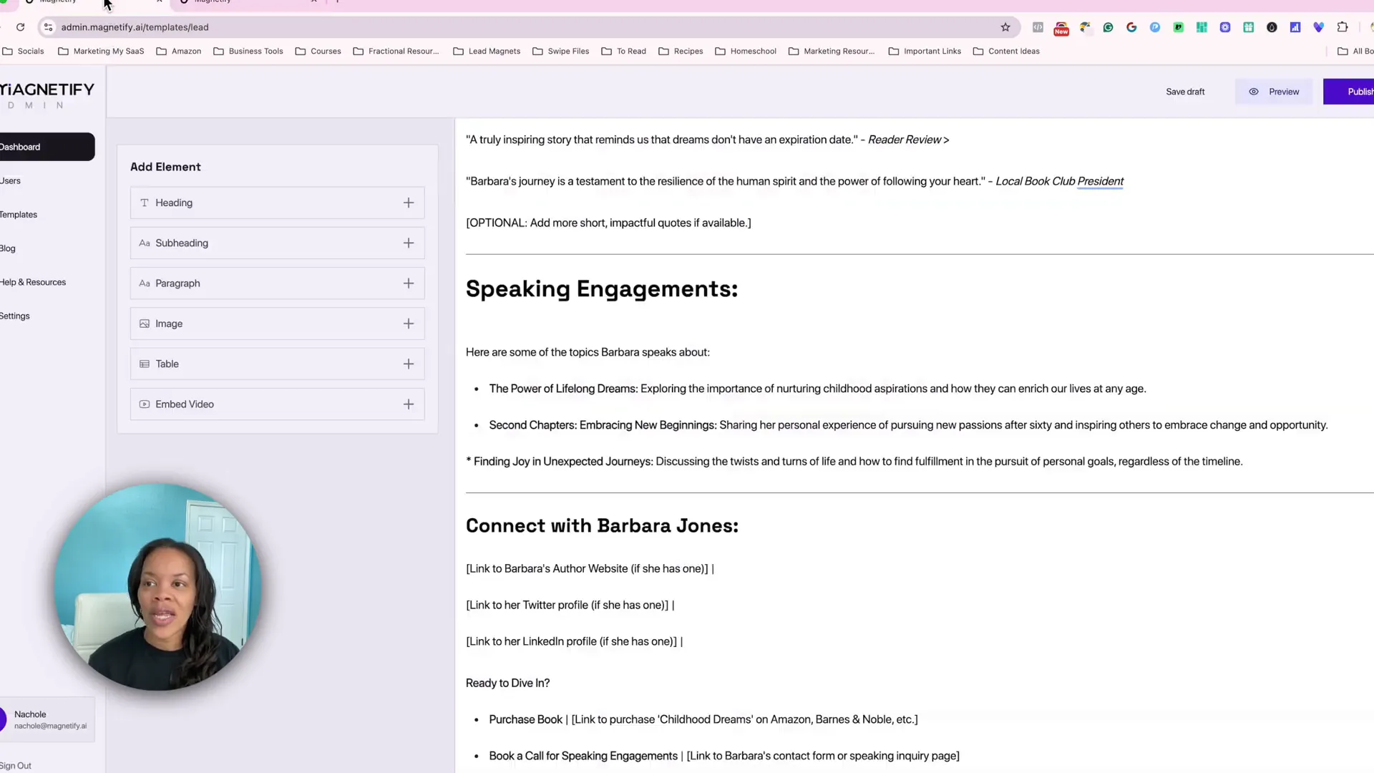Click the Embed Video play icon
Viewport: 1374px width, 773px height.
click(x=145, y=404)
